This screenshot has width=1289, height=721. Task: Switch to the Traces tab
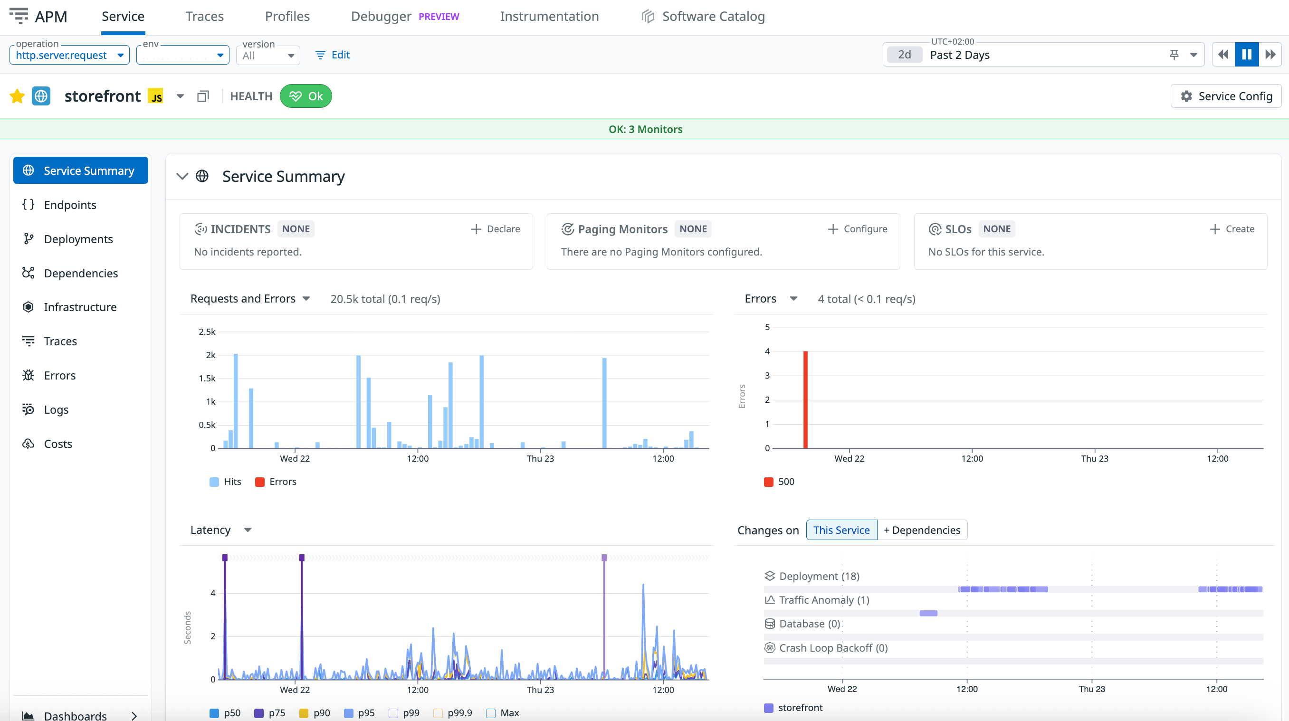pyautogui.click(x=204, y=17)
